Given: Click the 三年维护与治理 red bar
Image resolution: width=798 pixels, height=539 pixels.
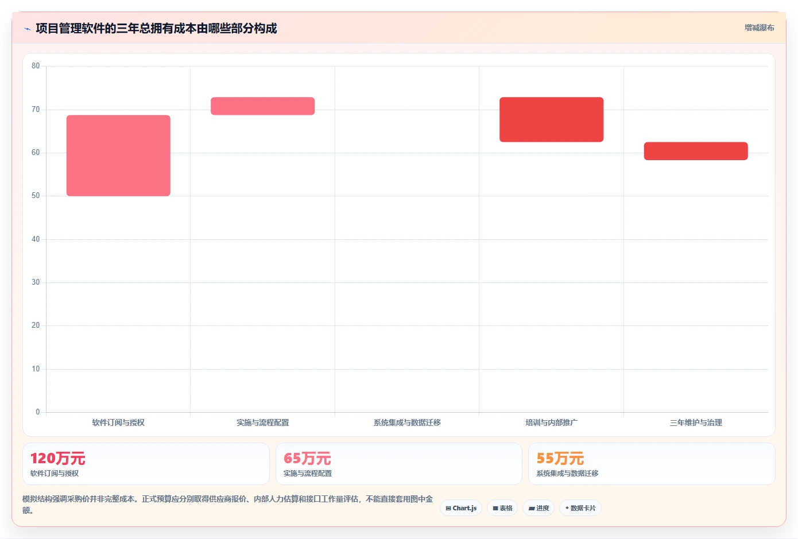Looking at the screenshot, I should coord(696,151).
